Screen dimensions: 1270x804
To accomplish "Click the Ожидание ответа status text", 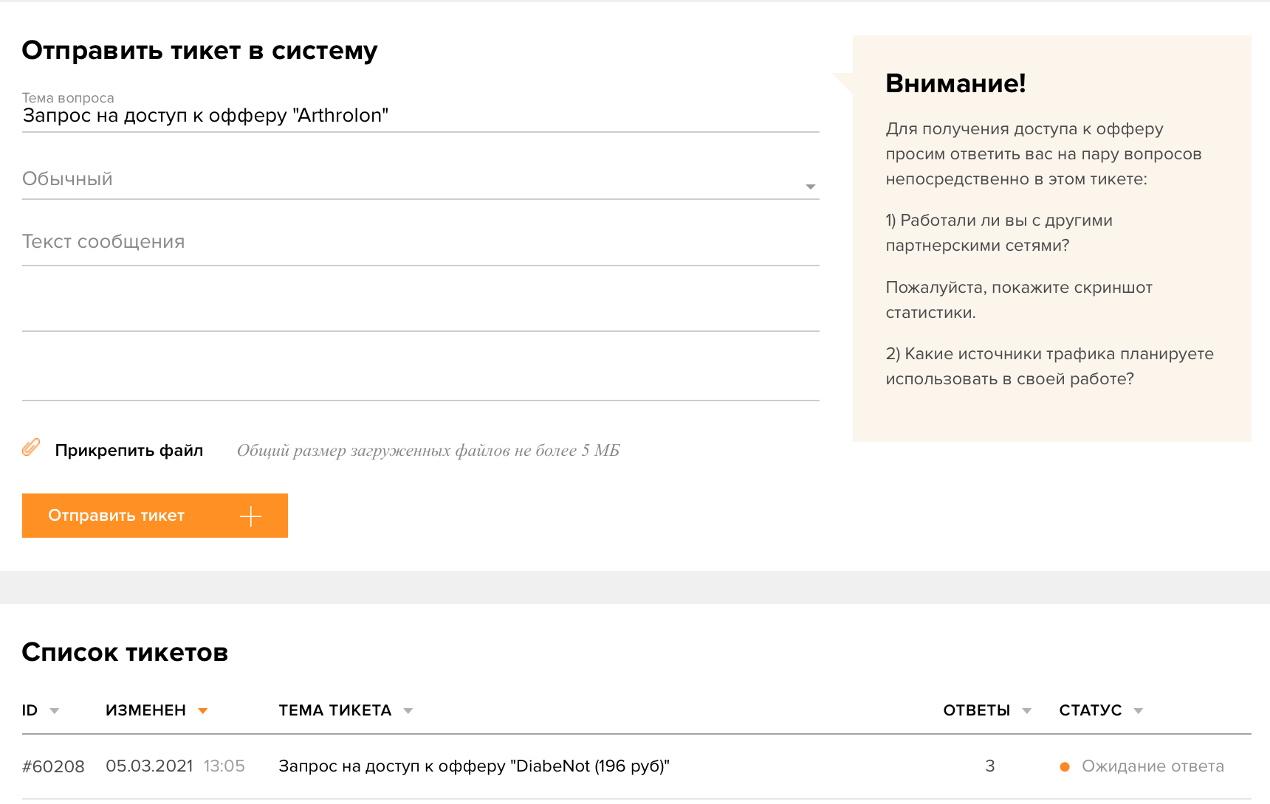I will click(x=1152, y=766).
